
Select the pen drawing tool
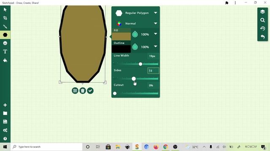(5, 26)
